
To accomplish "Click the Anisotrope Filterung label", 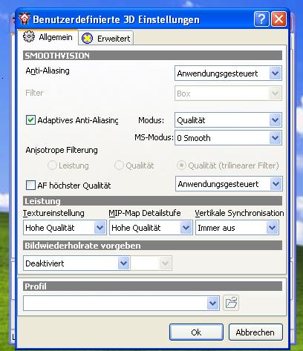I will [62, 150].
